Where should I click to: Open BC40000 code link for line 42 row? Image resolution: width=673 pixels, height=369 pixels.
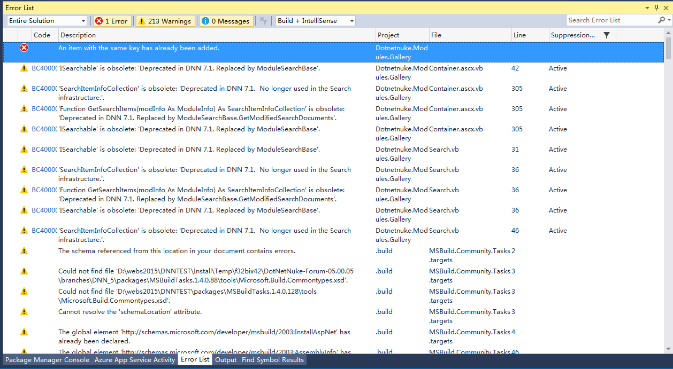(x=44, y=68)
